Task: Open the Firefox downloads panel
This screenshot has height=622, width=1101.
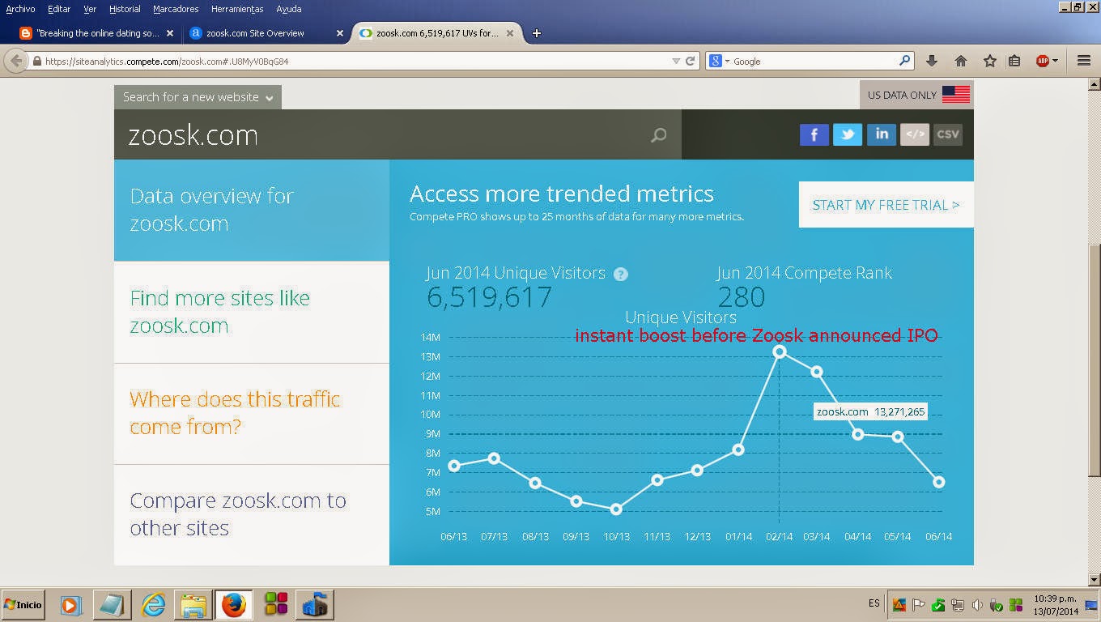Action: (932, 61)
